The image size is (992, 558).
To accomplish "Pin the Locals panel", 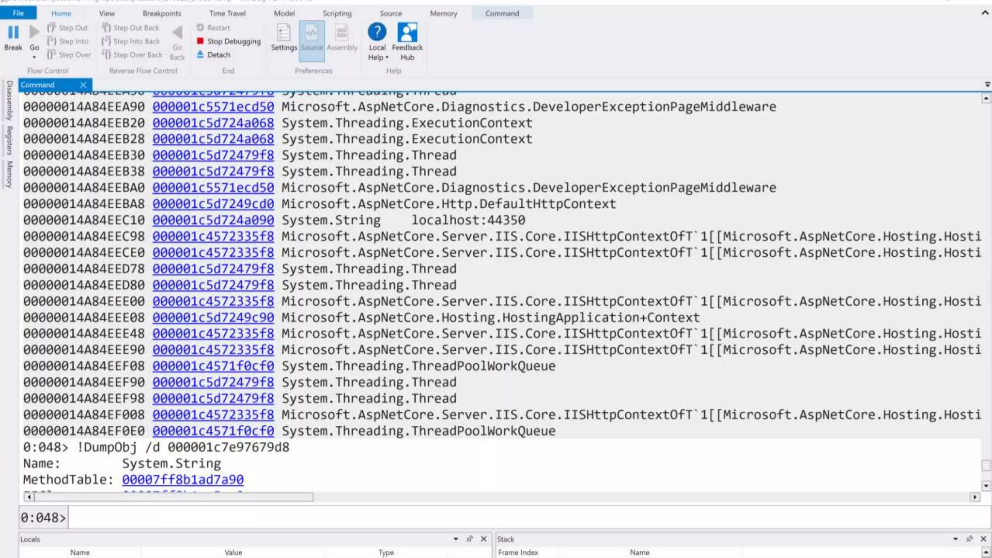I will click(x=469, y=539).
